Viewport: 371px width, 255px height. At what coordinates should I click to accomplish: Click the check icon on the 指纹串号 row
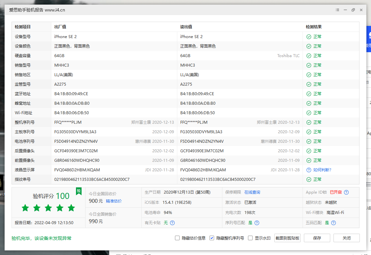tap(309, 179)
